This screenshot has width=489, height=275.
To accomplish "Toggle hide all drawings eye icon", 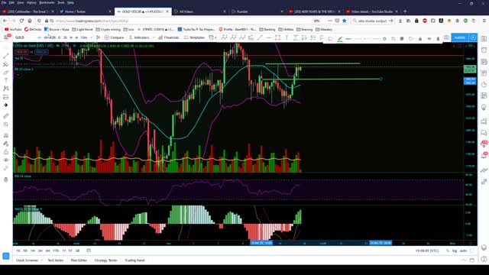I will click(6, 160).
